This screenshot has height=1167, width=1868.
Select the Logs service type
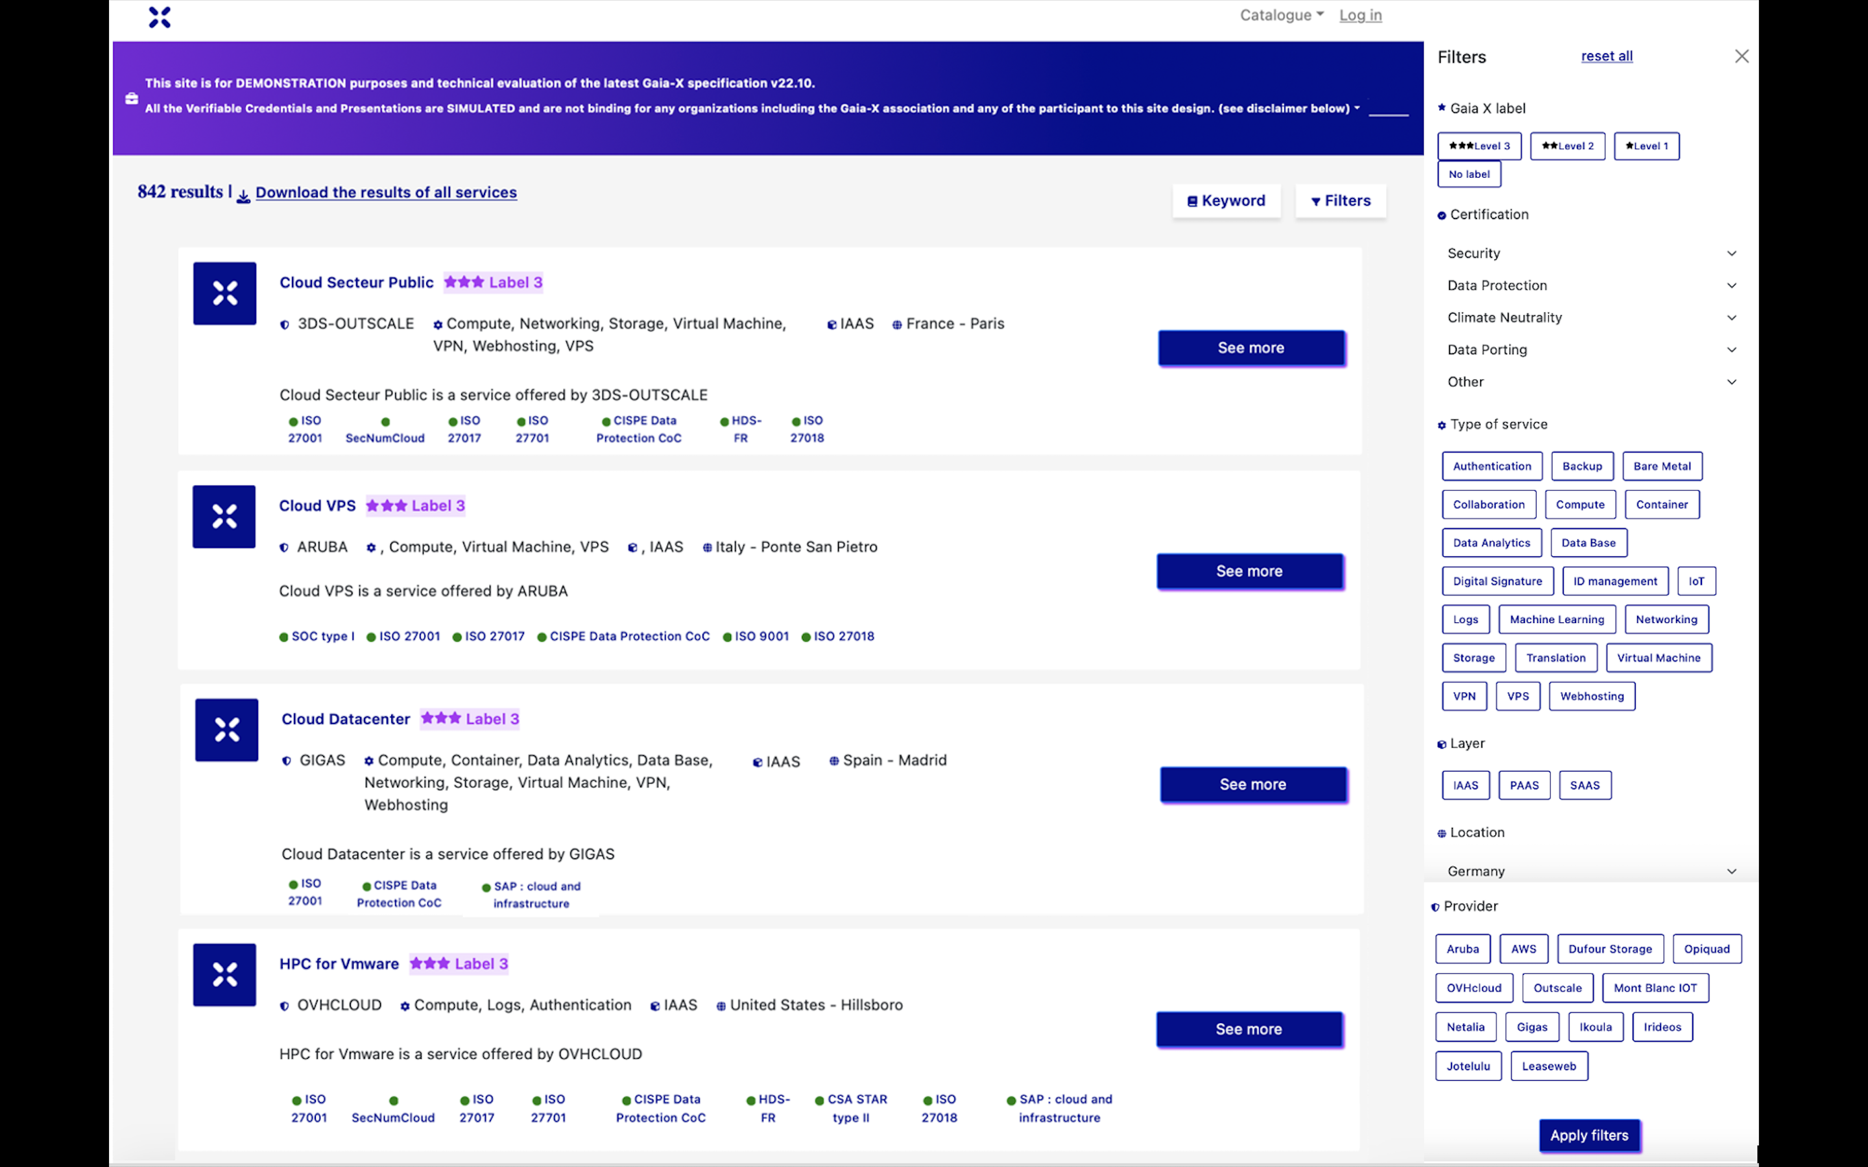[1465, 620]
